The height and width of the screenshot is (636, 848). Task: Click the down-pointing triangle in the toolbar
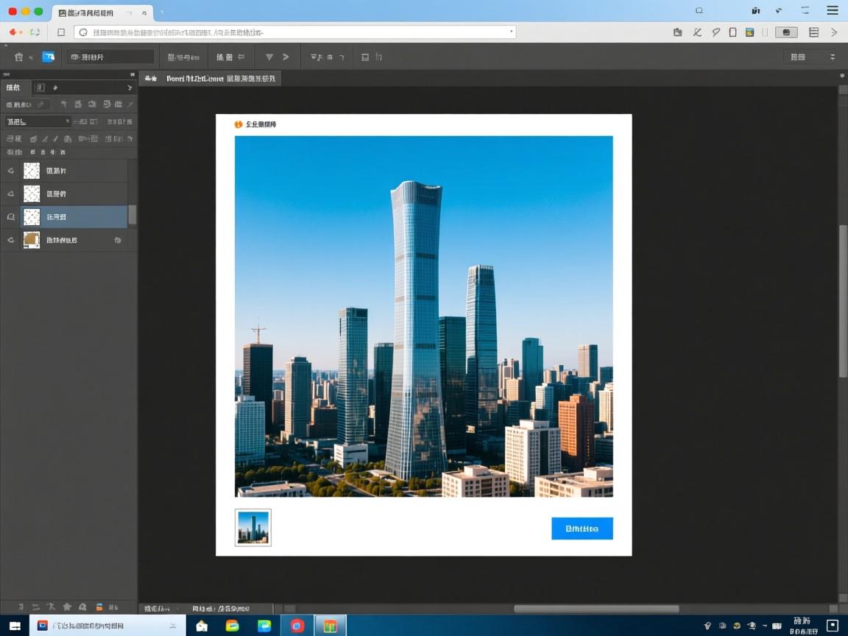coord(269,57)
